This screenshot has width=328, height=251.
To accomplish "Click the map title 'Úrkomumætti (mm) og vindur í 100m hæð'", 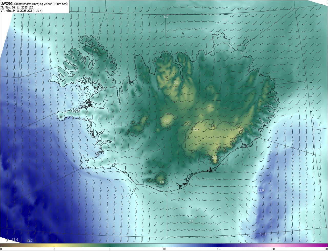I will (x=41, y=4).
